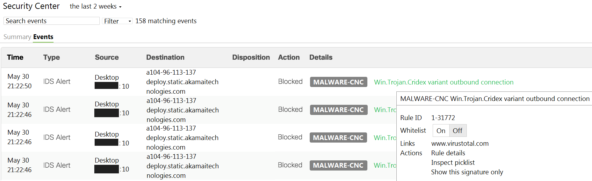Open the time range dropdown 'the last 2 weeks'
Screen dimensions: 592x181
point(96,6)
